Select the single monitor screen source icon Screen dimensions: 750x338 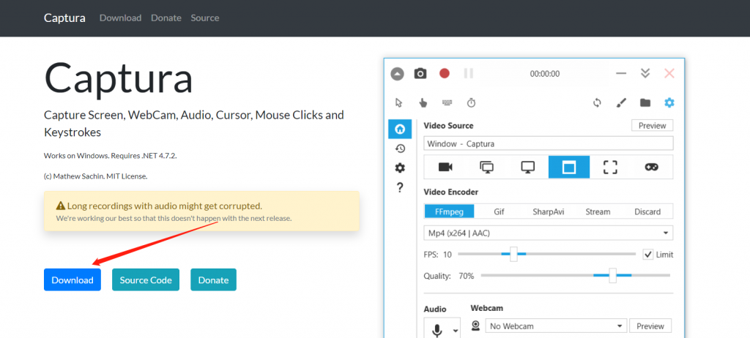[x=527, y=167]
